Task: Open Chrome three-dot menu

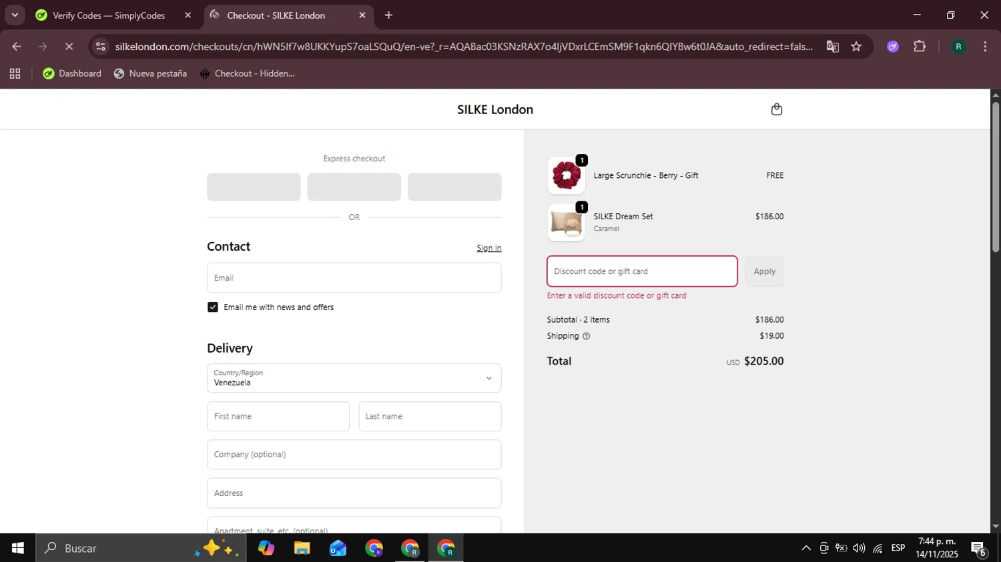Action: tap(985, 47)
